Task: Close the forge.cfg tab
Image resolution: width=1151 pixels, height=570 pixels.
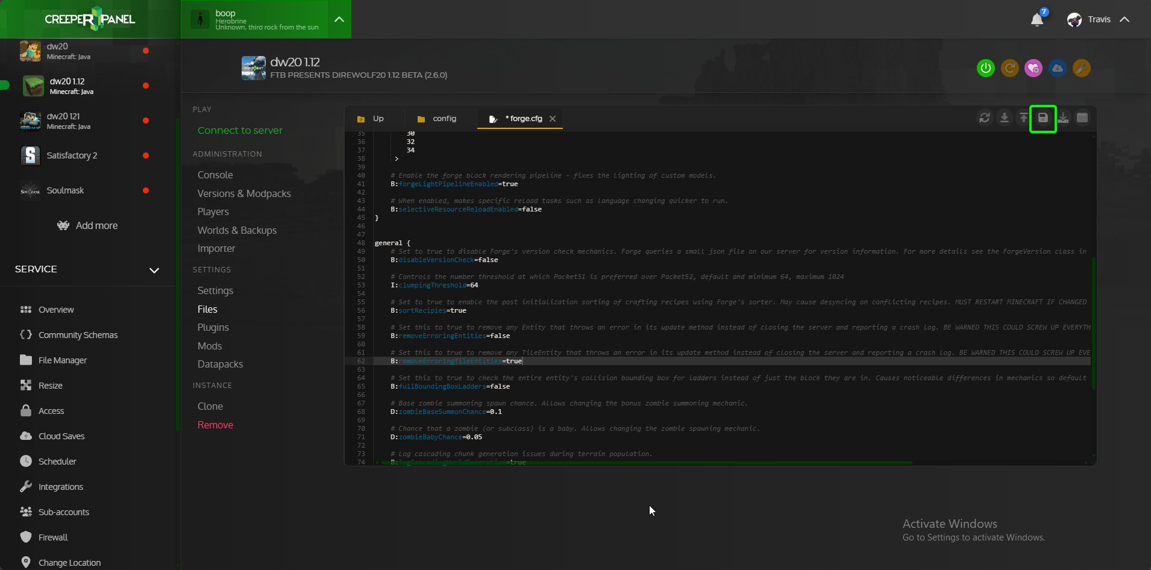Action: click(x=553, y=119)
